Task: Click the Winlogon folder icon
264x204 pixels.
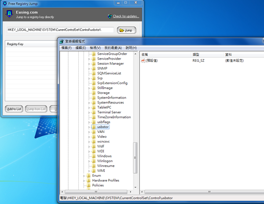Action: point(93,161)
